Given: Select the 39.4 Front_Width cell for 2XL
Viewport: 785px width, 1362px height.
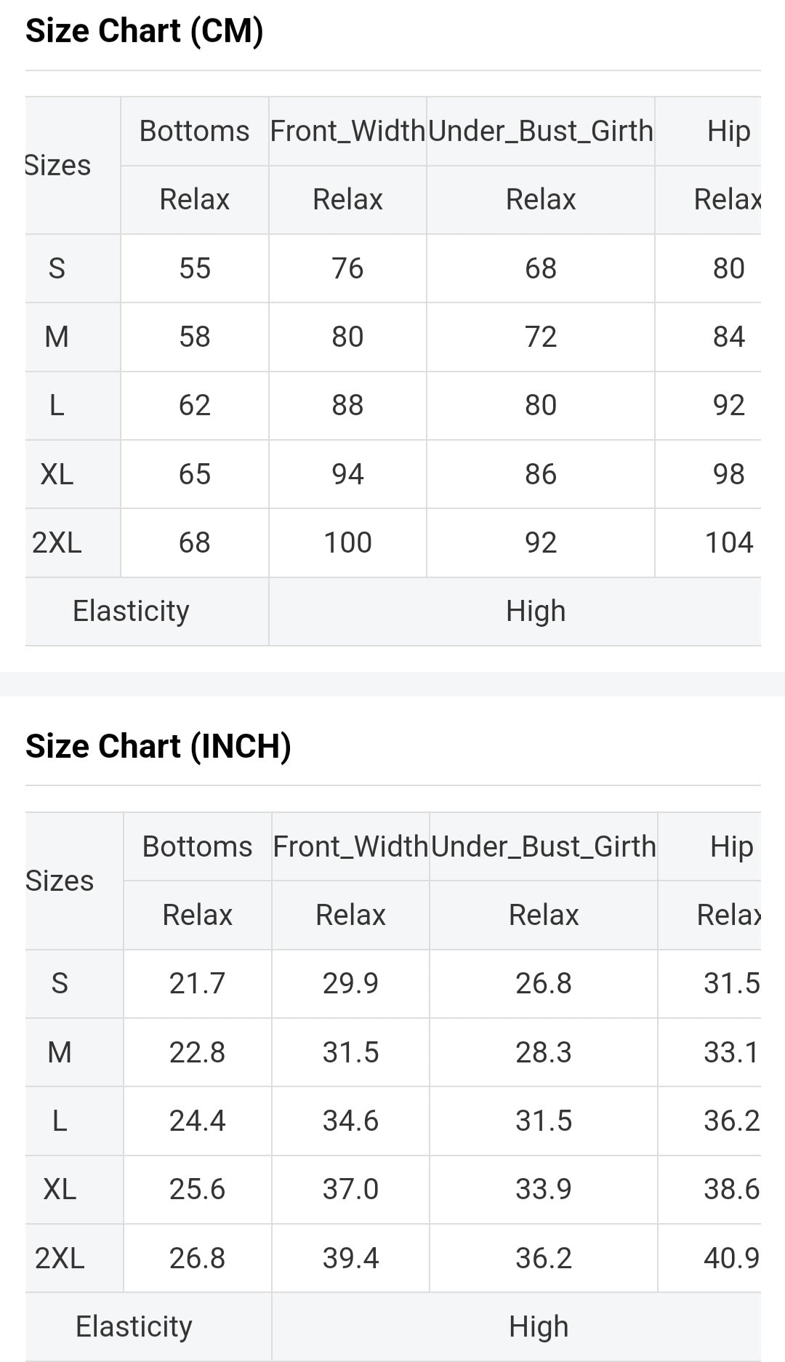Looking at the screenshot, I should pyautogui.click(x=350, y=1259).
